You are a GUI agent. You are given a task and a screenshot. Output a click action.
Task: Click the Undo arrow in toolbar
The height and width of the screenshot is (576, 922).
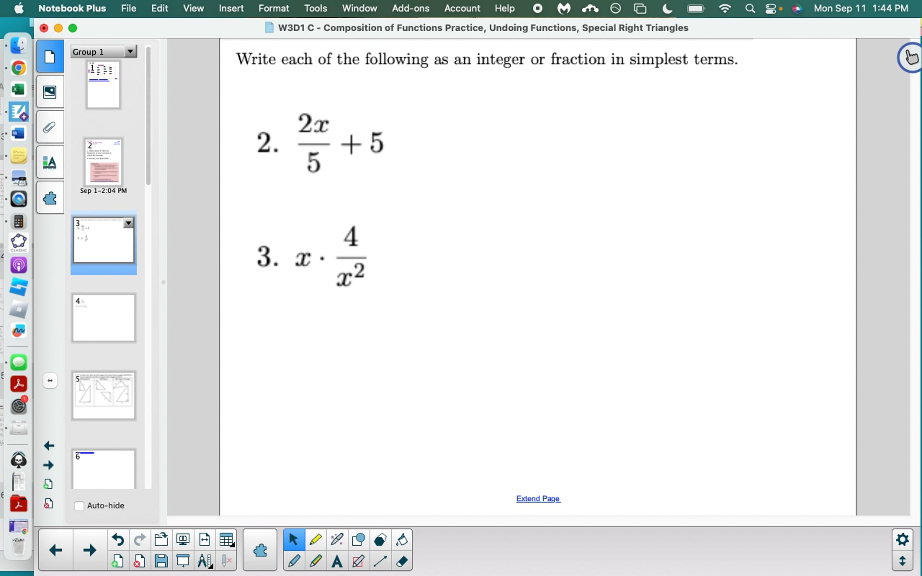point(118,540)
